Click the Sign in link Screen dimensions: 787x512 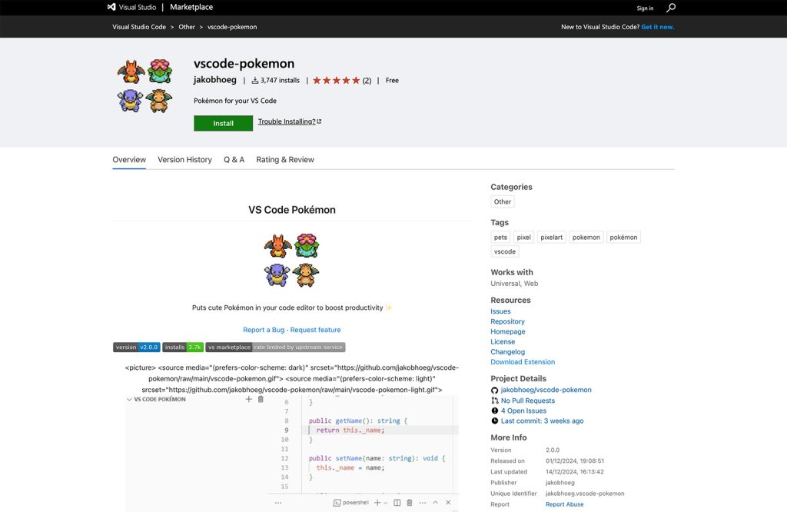coord(645,8)
